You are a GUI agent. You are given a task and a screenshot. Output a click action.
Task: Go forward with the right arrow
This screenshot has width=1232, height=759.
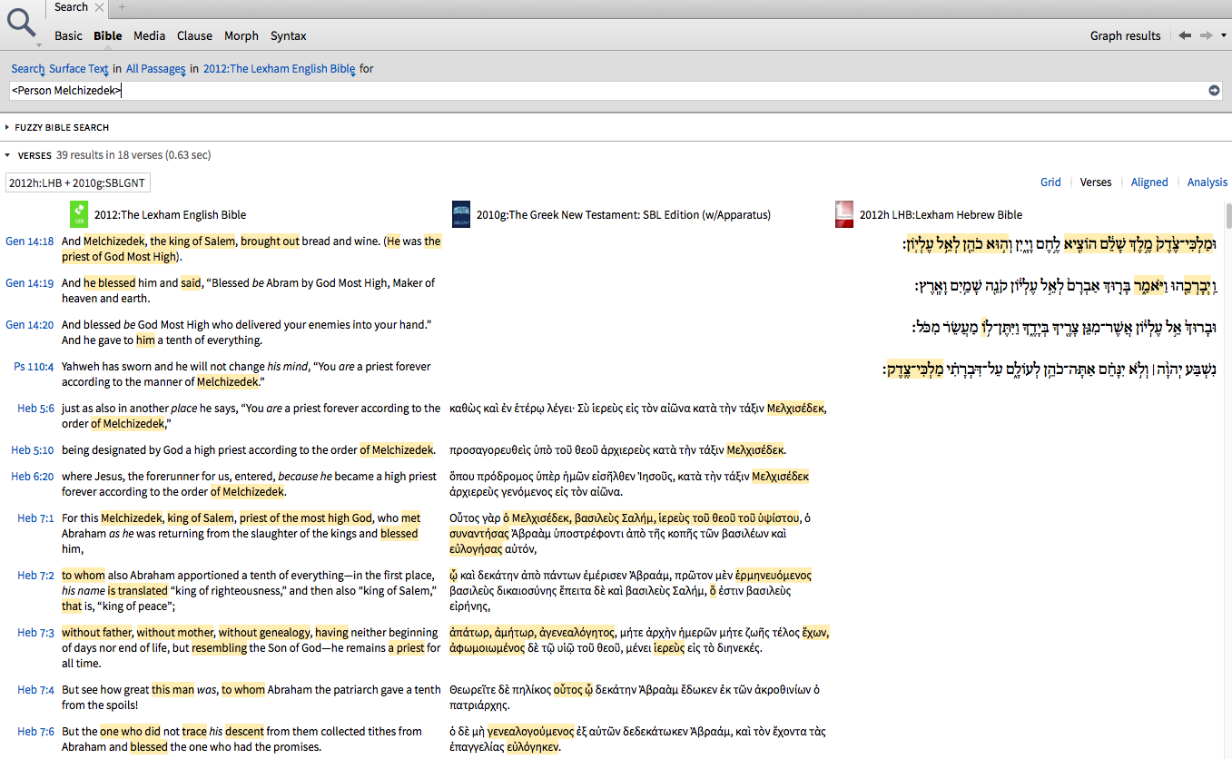point(1206,35)
